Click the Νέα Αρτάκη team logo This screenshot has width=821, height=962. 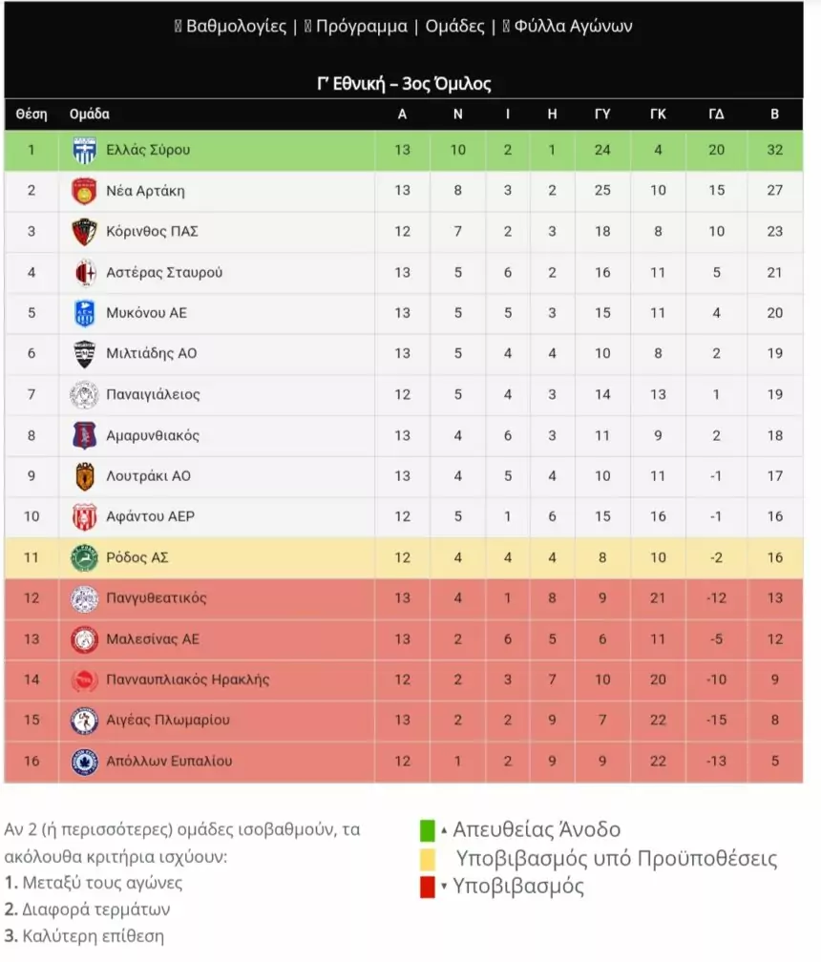pos(85,191)
